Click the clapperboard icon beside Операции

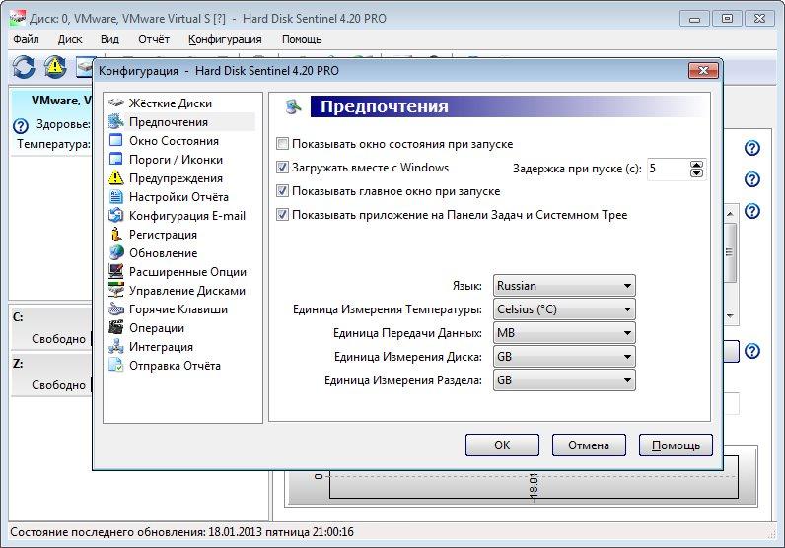tap(116, 328)
